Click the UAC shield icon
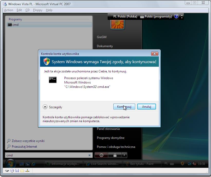Viewport: 211px width, 177px height. (47, 61)
